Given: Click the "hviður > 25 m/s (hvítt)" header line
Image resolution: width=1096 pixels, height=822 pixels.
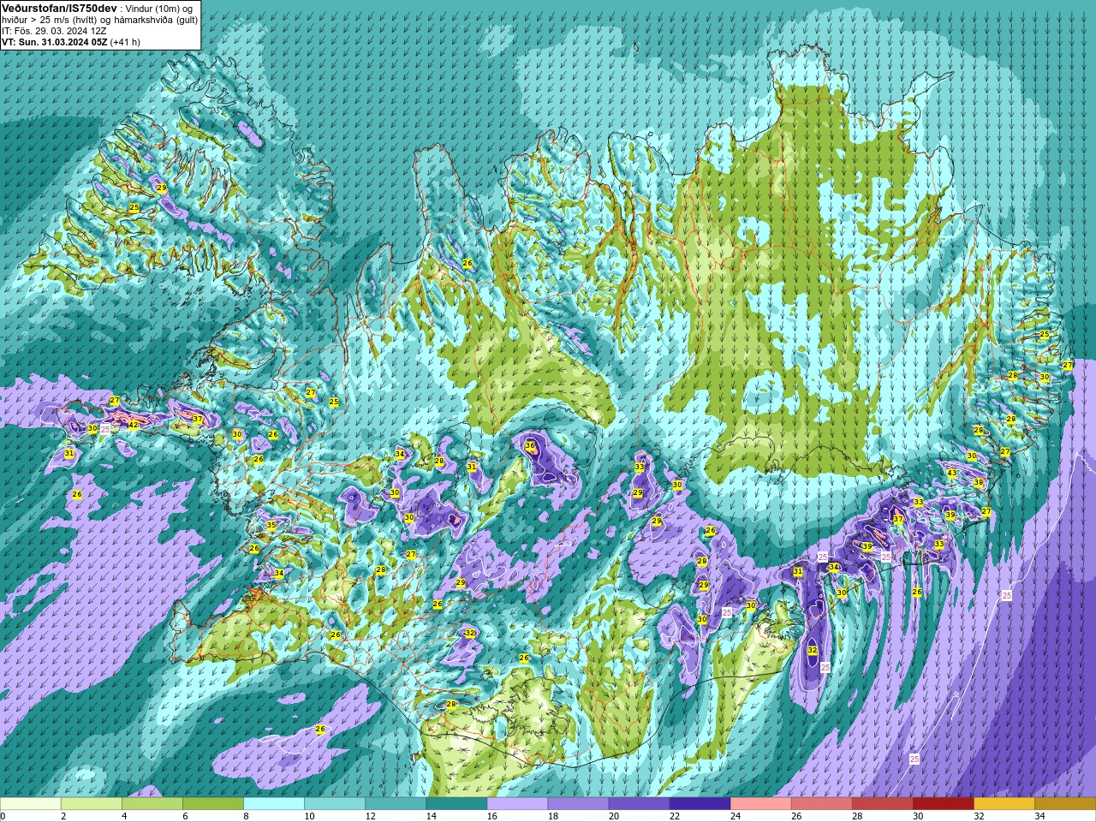Looking at the screenshot, I should [99, 20].
